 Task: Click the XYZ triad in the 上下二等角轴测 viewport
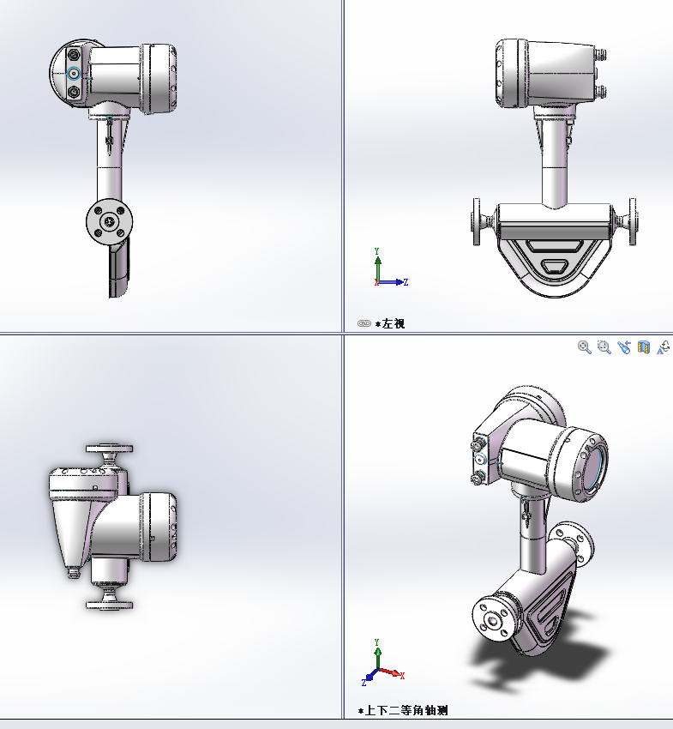coord(382,662)
